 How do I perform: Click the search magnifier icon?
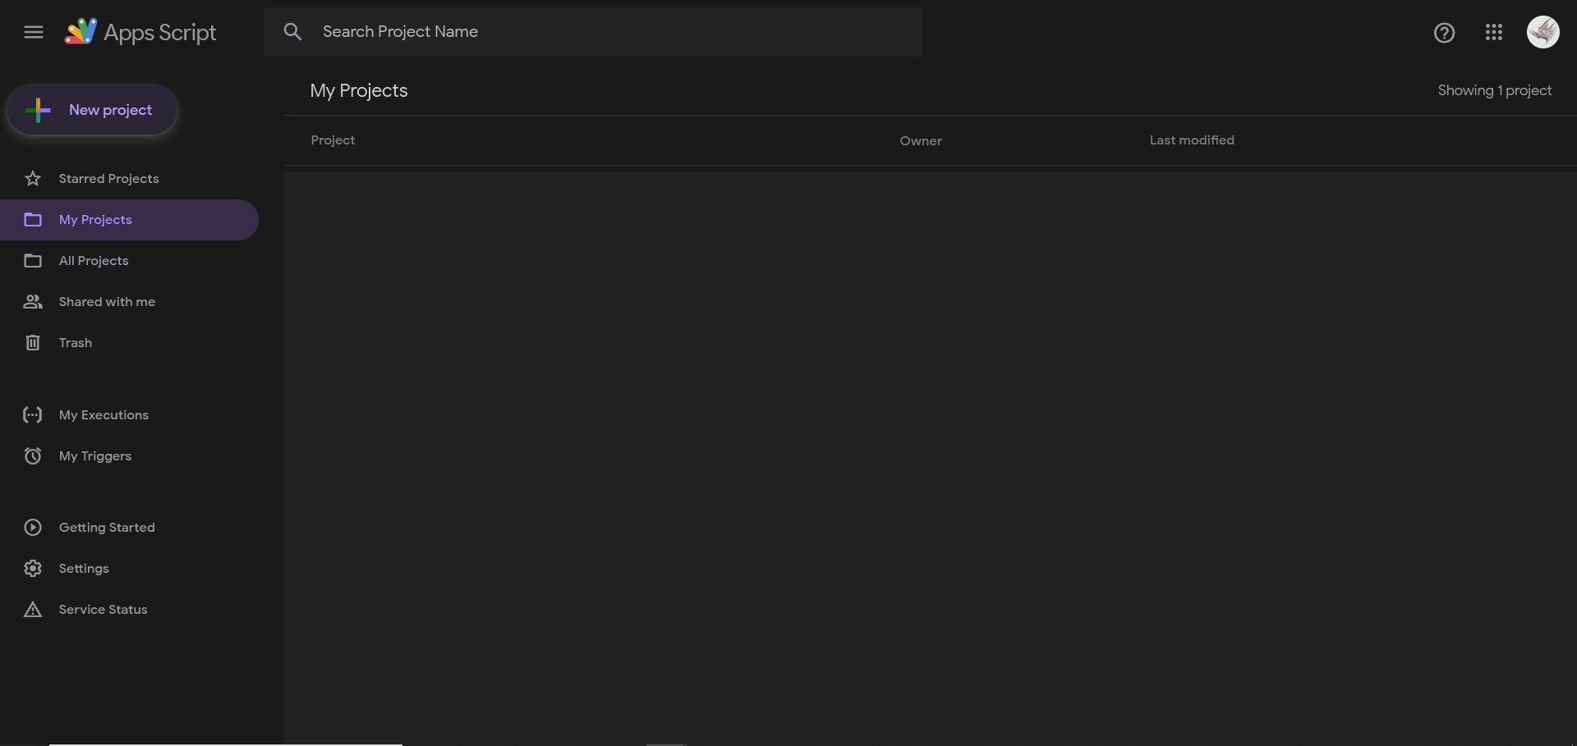pos(293,32)
